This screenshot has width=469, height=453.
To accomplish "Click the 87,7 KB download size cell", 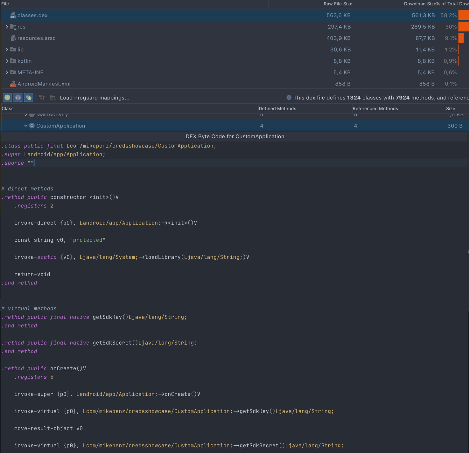I will [425, 38].
